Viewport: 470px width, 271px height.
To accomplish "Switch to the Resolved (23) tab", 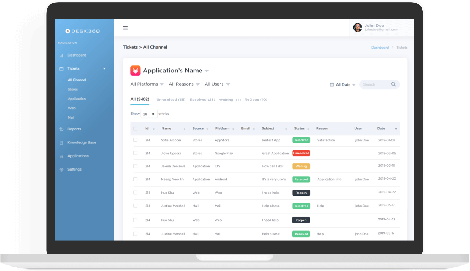I will [202, 100].
